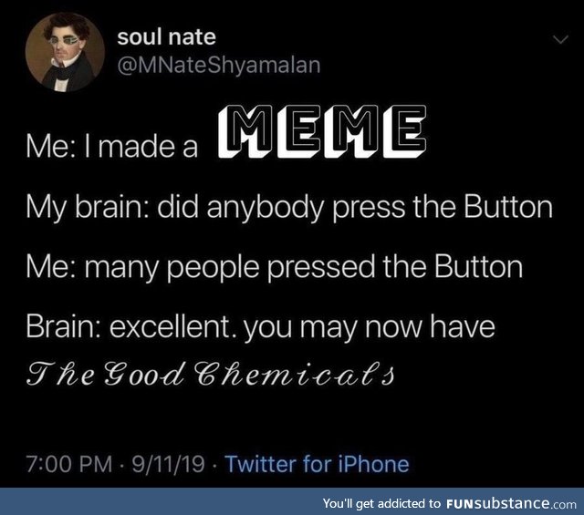Click the 'FUN' logo part of the watermark
Screen dimensions: 584x515
tap(460, 504)
